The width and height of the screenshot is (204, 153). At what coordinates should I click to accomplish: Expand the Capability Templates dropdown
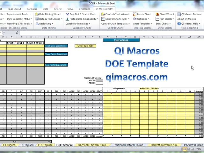click(x=78, y=24)
